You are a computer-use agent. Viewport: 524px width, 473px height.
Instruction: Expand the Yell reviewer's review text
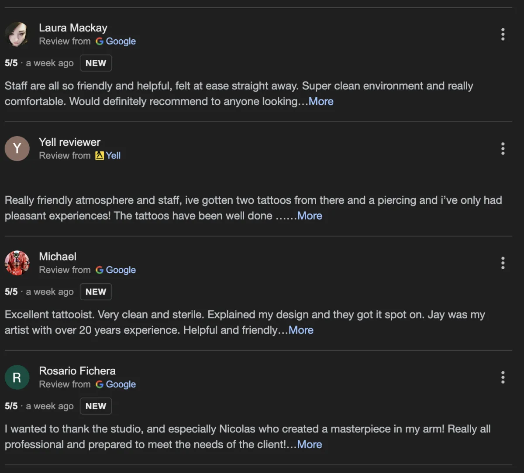(310, 216)
